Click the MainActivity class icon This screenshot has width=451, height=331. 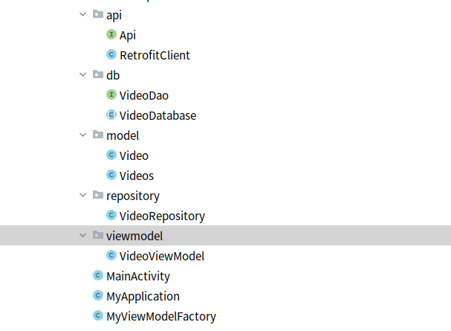tap(97, 276)
